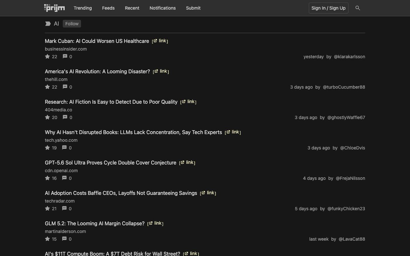Click the AI tag heading text
Screen dimensions: 410x256
pos(57,24)
